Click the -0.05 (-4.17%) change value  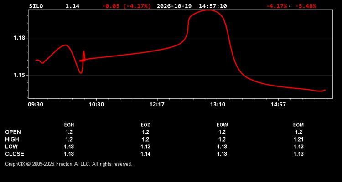[x=126, y=6]
